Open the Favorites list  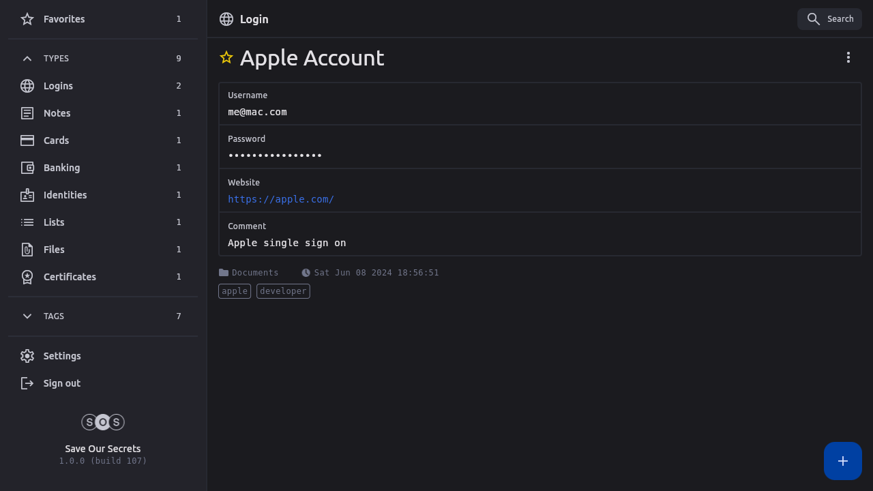64,19
